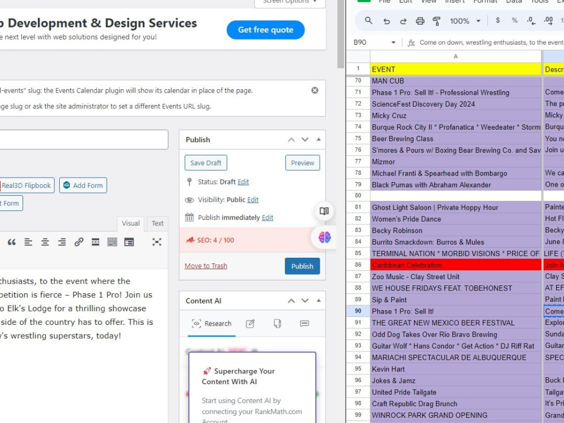Open the name box dropdown for B90
This screenshot has height=423, width=564.
[x=393, y=42]
